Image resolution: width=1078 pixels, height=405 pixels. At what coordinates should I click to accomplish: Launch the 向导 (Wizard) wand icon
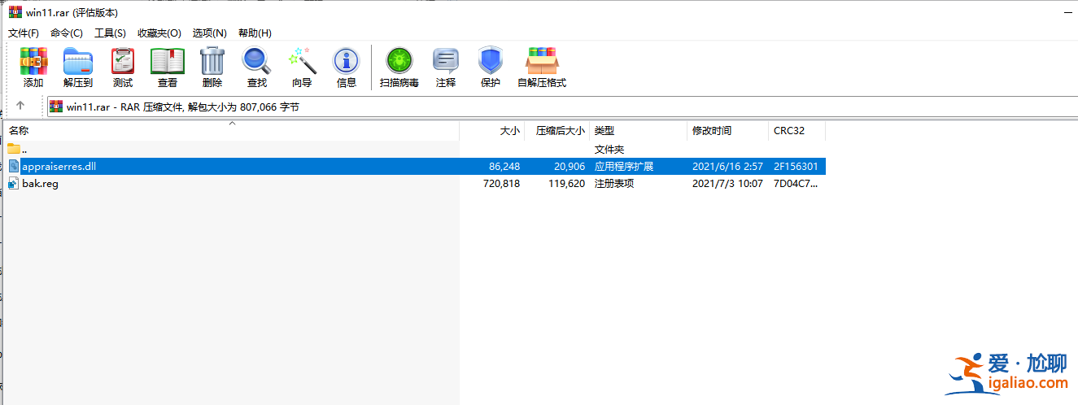(302, 62)
